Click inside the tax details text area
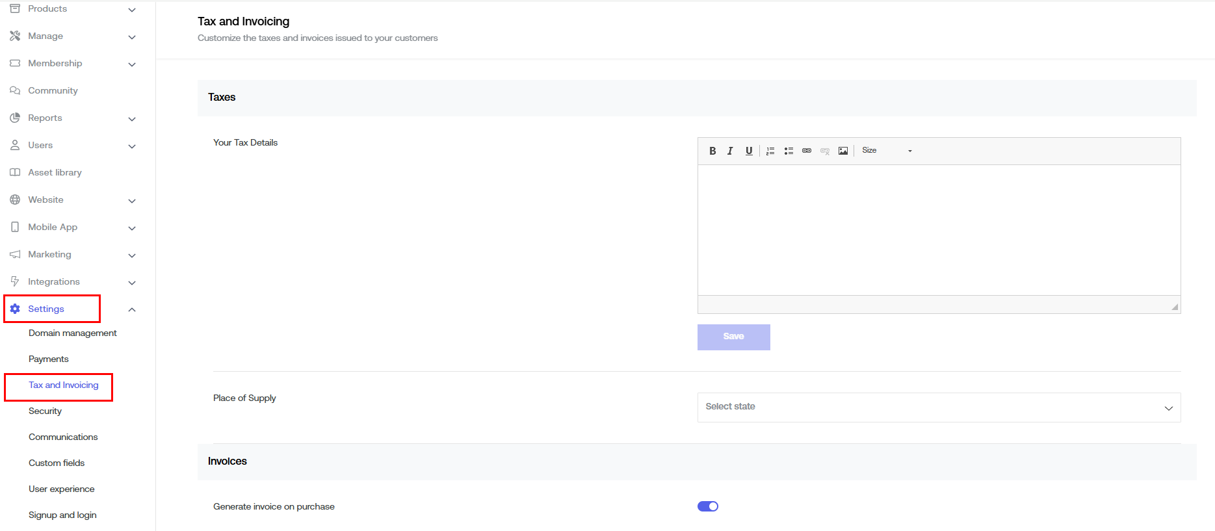 939,230
